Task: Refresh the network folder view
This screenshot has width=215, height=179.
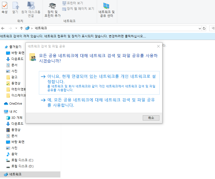Action: coord(204,28)
